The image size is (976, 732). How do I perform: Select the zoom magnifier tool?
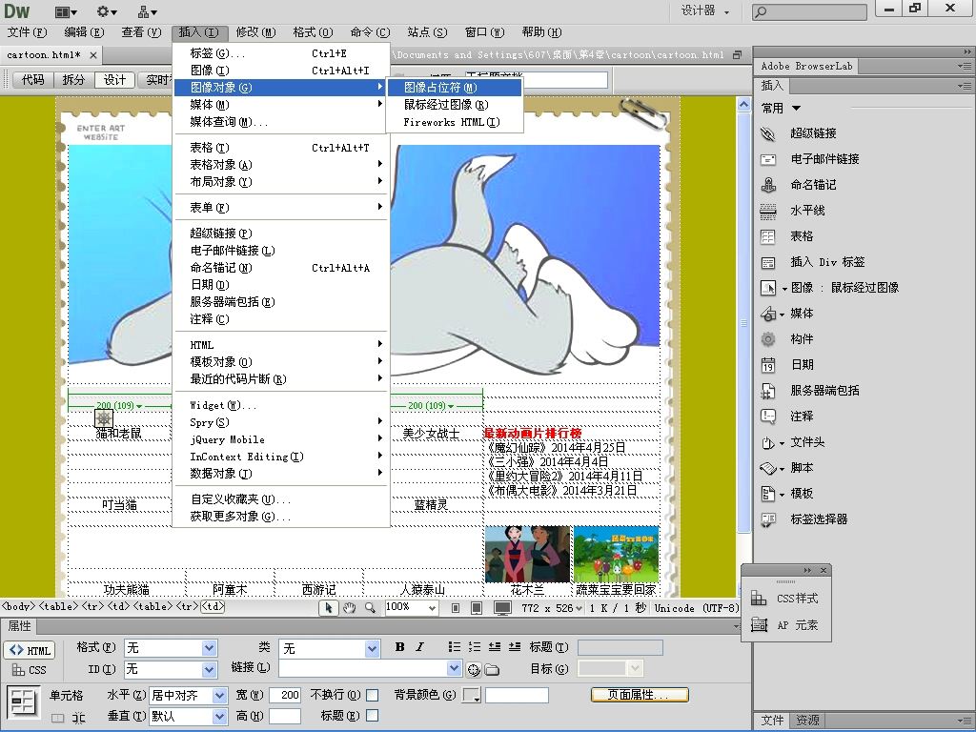click(x=370, y=608)
